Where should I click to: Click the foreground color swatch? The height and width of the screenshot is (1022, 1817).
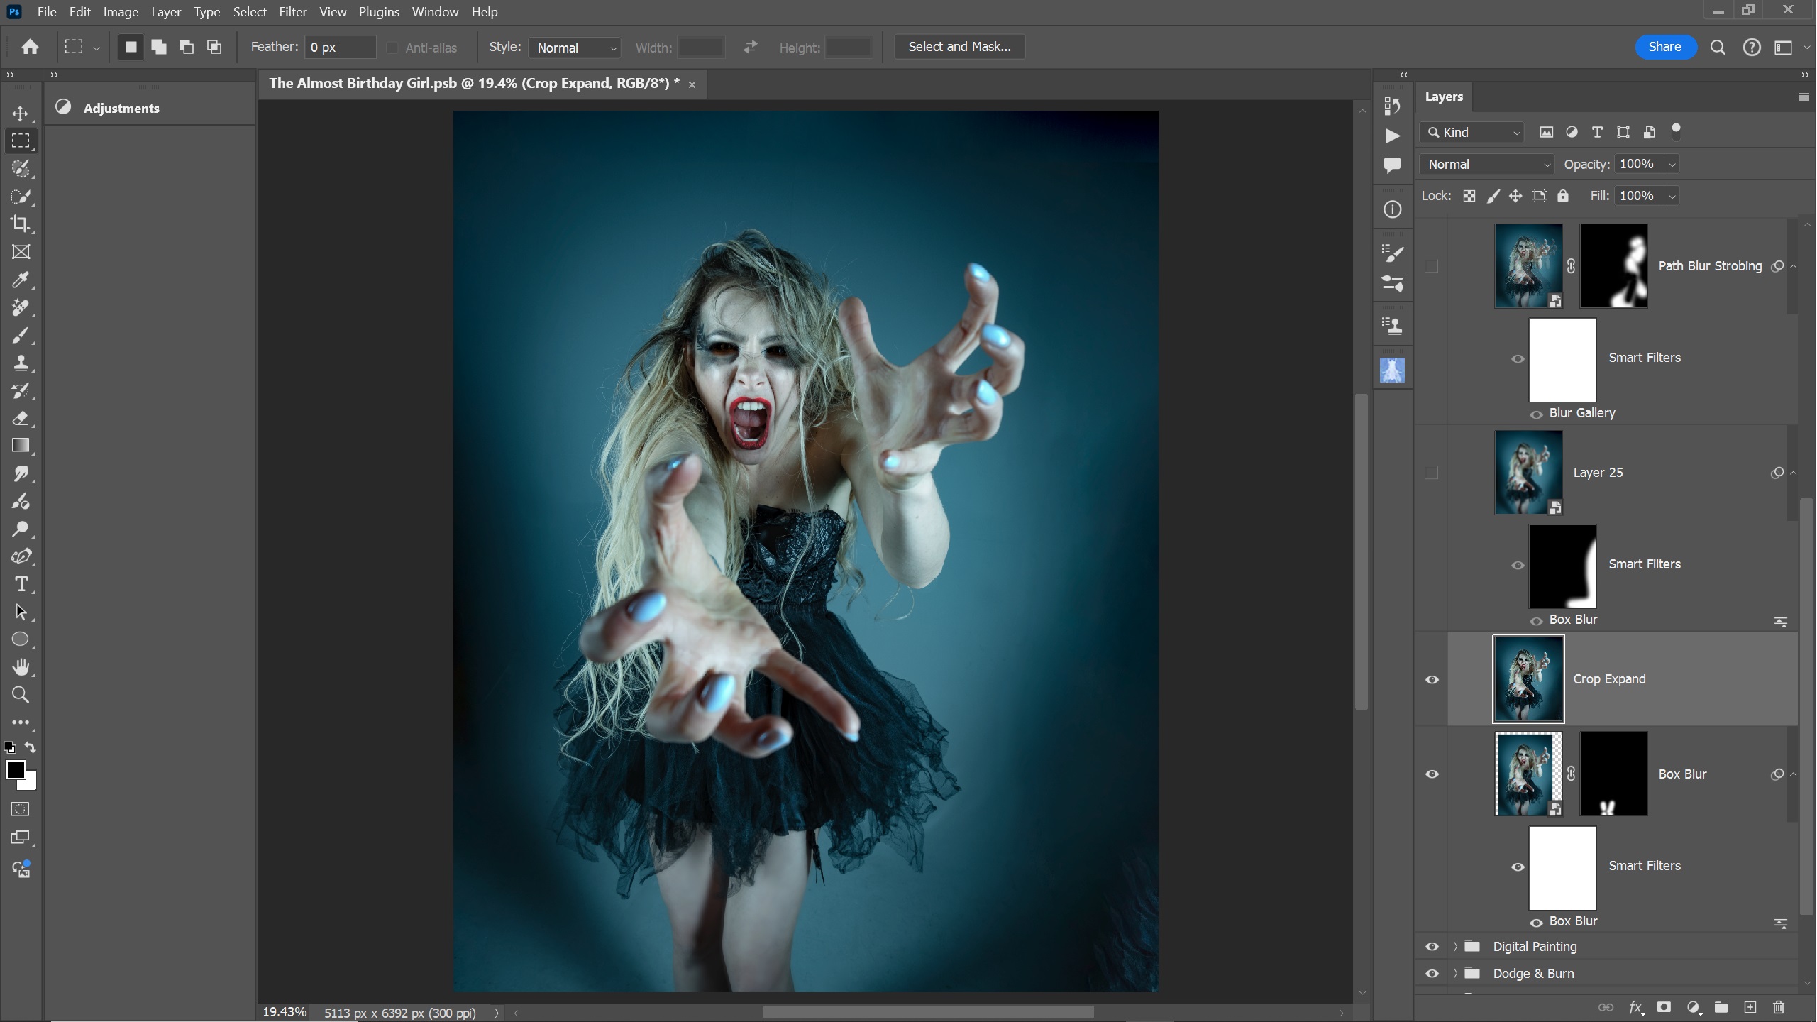16,769
